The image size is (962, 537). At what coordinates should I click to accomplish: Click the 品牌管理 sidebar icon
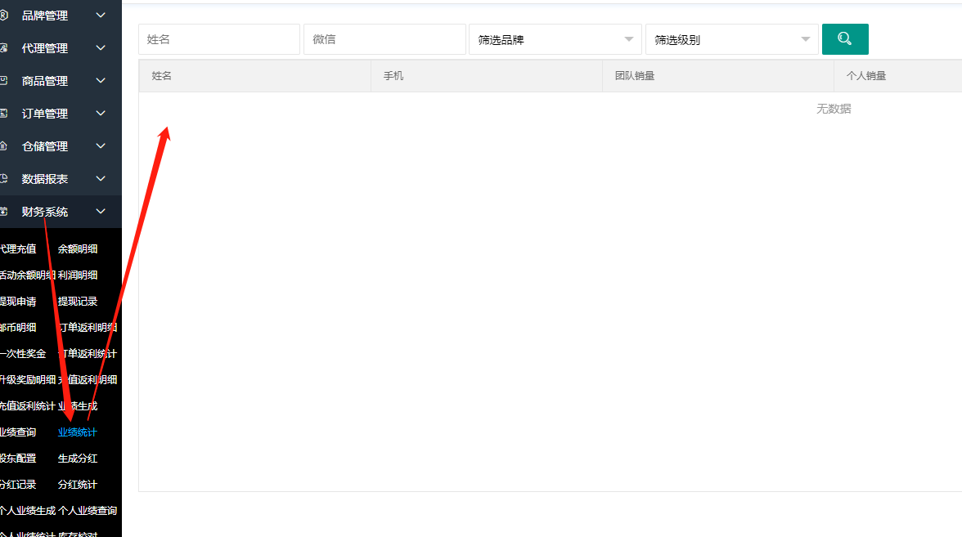(x=4, y=16)
